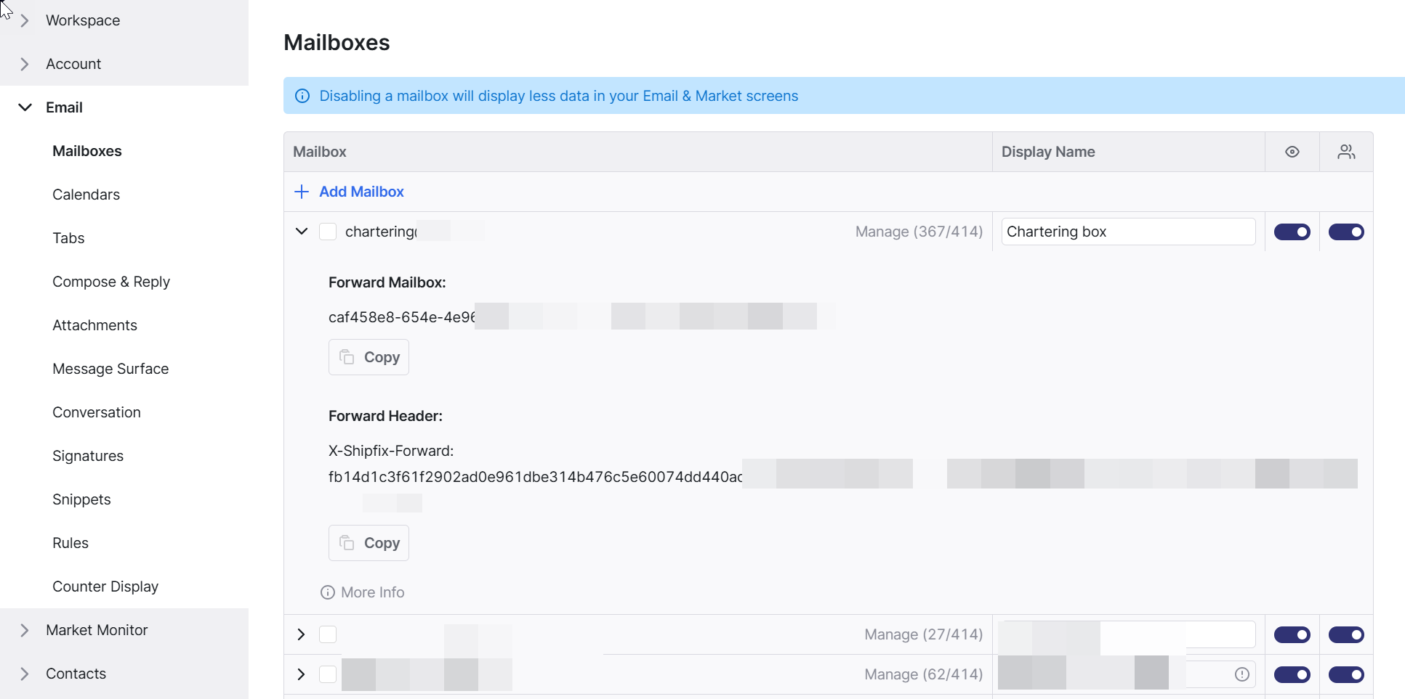Viewport: 1405px width, 699px height.
Task: Click the eye visibility column header icon
Action: pyautogui.click(x=1292, y=152)
